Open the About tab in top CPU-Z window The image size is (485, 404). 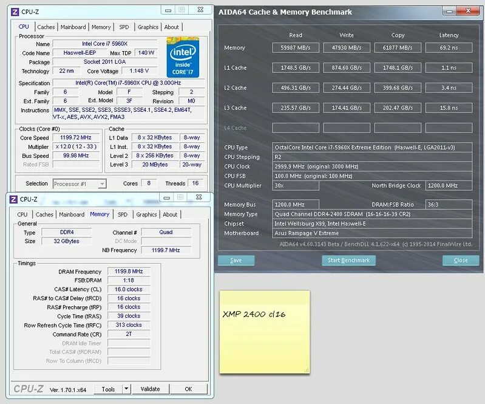[171, 27]
